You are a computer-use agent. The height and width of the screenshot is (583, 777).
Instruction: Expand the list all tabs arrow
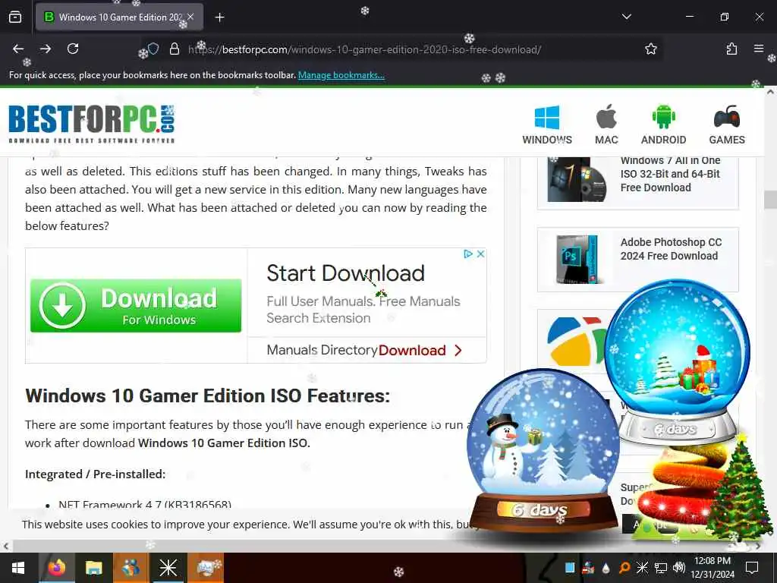point(626,17)
